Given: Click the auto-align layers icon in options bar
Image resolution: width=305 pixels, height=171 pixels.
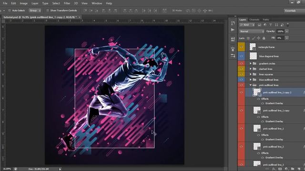Looking at the screenshot, I should click(164, 10).
